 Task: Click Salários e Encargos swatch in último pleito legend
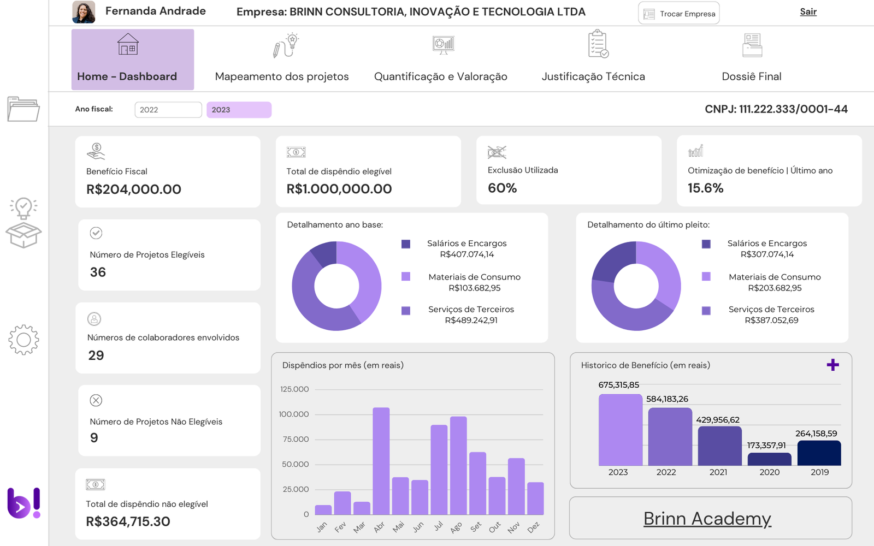coord(706,244)
